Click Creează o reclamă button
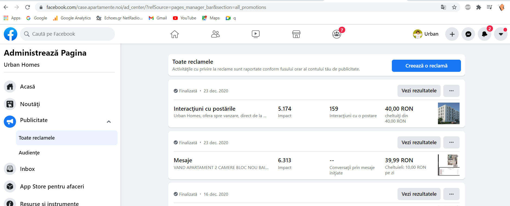Image resolution: width=510 pixels, height=206 pixels. click(426, 66)
